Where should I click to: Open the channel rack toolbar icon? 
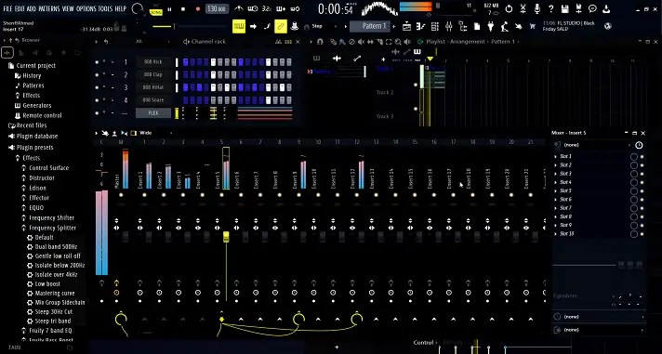click(435, 27)
